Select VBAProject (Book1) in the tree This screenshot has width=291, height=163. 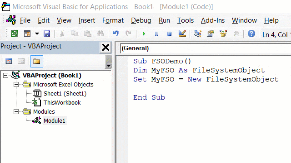click(x=52, y=76)
